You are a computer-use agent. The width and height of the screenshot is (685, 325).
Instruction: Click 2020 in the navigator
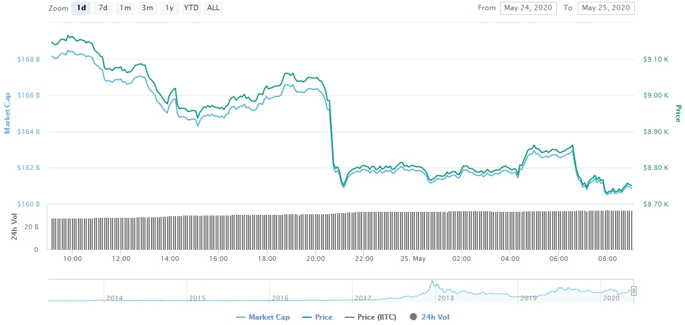(x=611, y=298)
